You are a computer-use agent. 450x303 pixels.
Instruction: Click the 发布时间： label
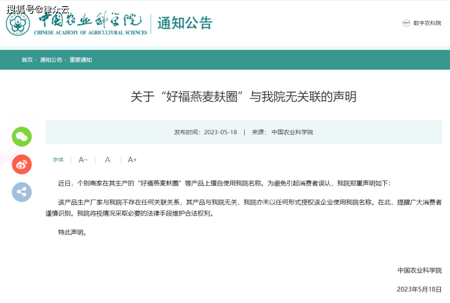click(188, 132)
